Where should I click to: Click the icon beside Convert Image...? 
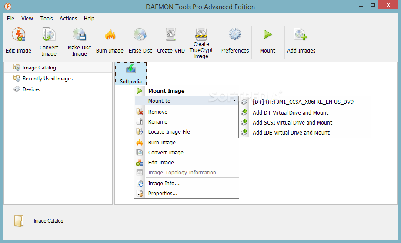140,152
